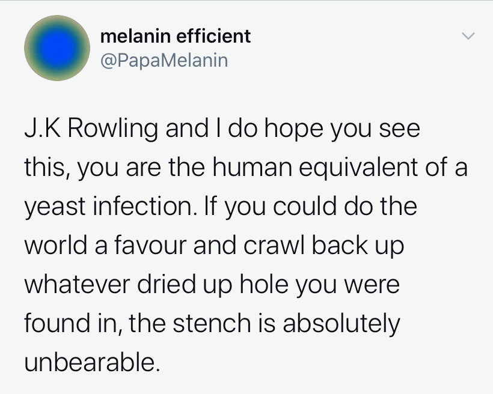Screen dimensions: 493x394
Task: Open the melanin efficient display name
Action: 175,37
